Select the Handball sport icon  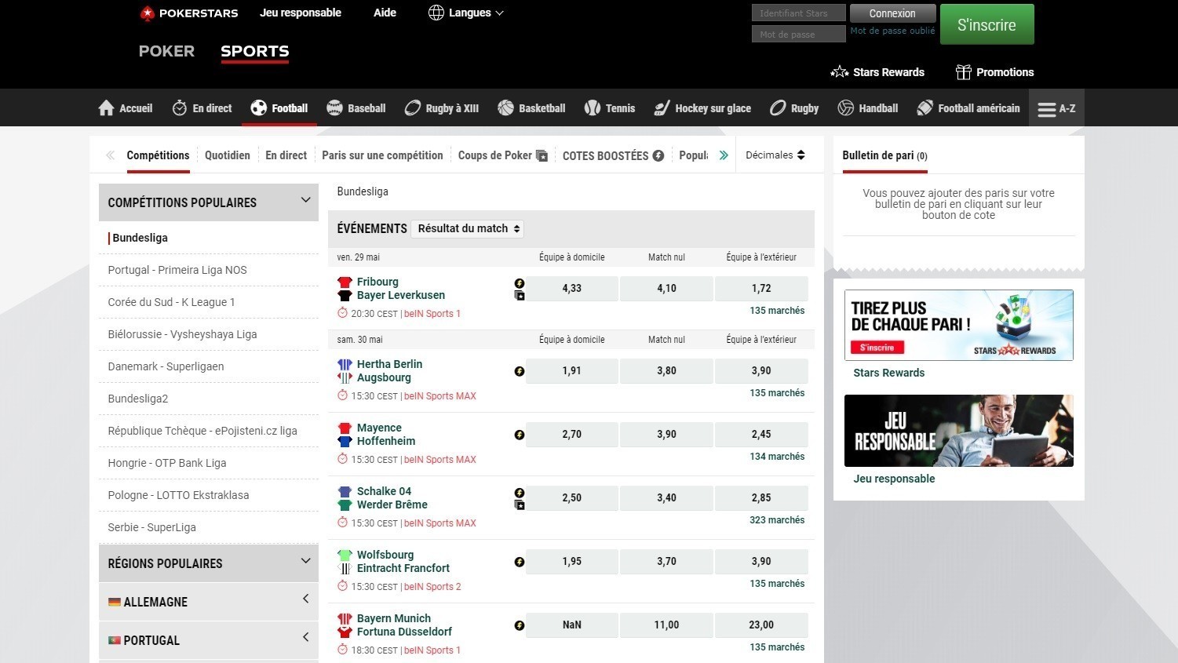tap(845, 108)
